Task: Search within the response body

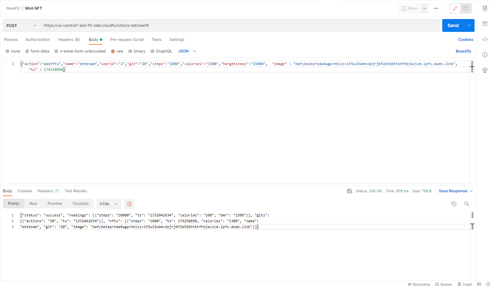Action: [x=467, y=204]
